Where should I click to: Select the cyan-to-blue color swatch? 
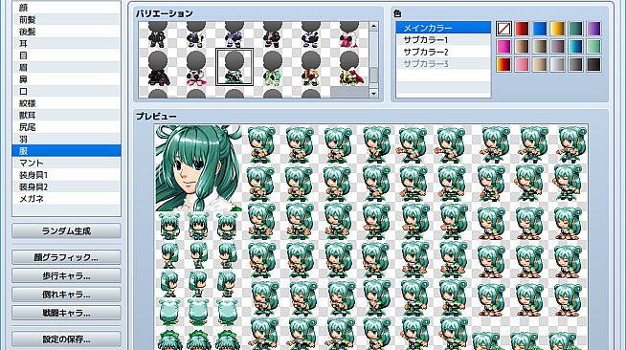[575, 47]
